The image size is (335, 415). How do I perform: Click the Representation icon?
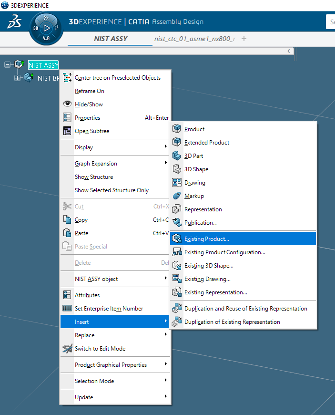coord(177,209)
